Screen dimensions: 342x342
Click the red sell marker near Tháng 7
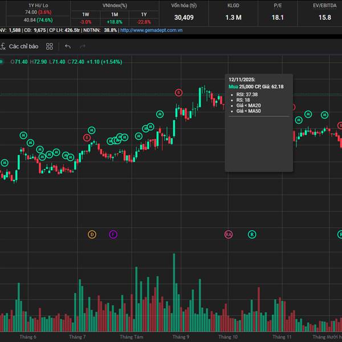click(87, 137)
